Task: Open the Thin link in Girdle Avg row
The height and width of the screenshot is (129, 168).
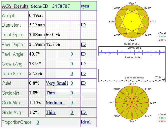Action: pos(51,112)
